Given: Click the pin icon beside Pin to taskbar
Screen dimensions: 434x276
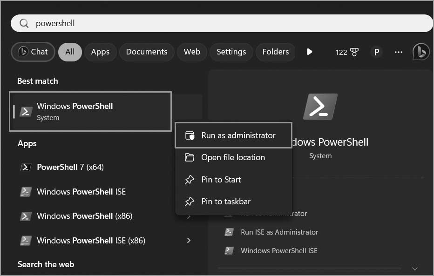Looking at the screenshot, I should coord(190,202).
